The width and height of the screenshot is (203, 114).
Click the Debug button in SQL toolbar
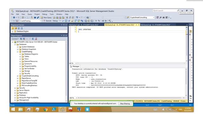(55, 21)
